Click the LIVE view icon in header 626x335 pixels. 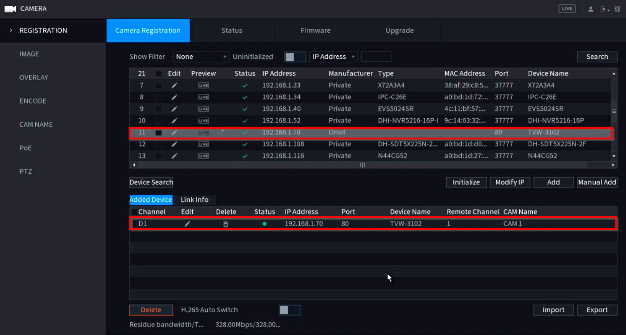pos(567,9)
